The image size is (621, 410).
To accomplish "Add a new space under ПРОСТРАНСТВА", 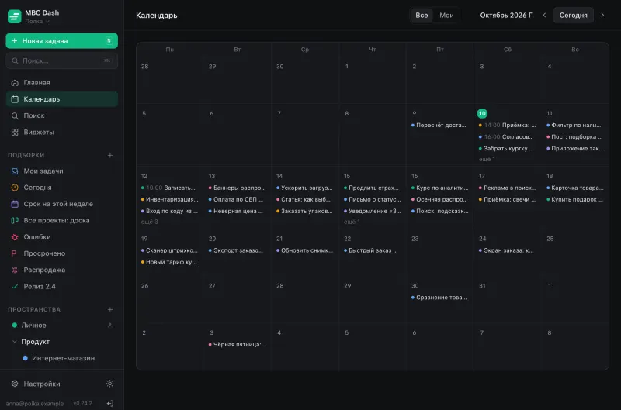I will coord(110,309).
